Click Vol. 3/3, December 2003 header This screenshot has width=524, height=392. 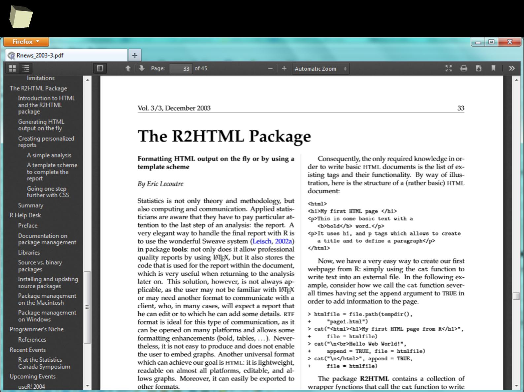coord(174,108)
